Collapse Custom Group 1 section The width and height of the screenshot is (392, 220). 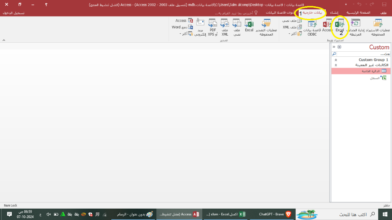tap(336, 60)
